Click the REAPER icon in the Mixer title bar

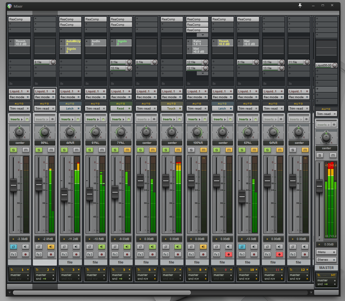coord(10,6)
